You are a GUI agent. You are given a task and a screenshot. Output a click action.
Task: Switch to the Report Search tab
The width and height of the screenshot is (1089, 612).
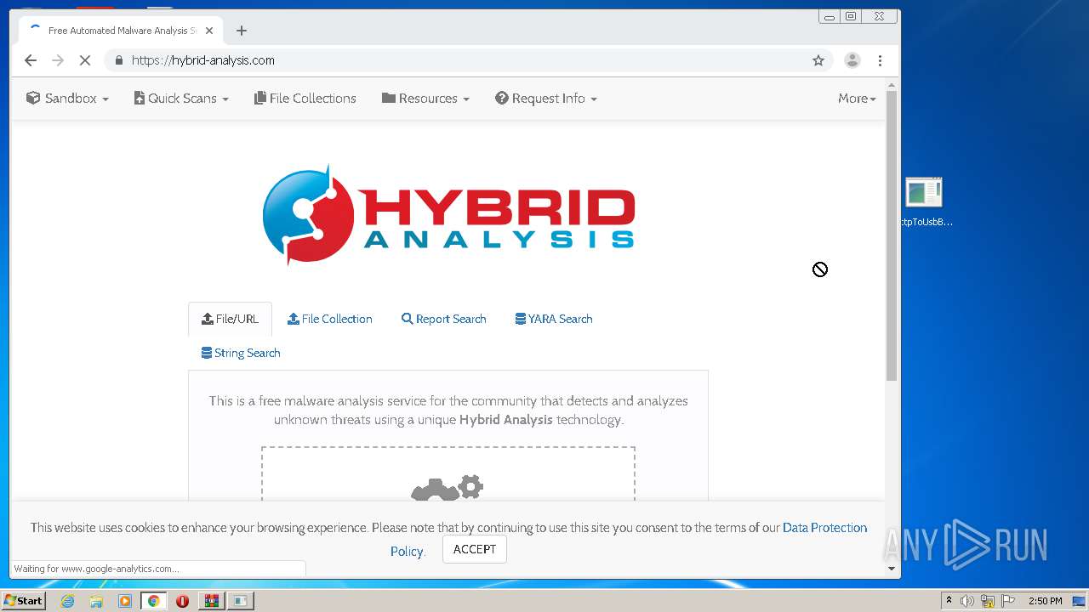[444, 320]
